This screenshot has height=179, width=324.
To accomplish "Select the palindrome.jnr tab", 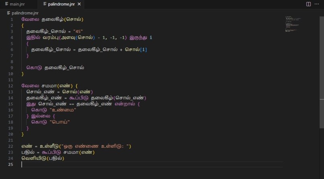I will pyautogui.click(x=62, y=4).
